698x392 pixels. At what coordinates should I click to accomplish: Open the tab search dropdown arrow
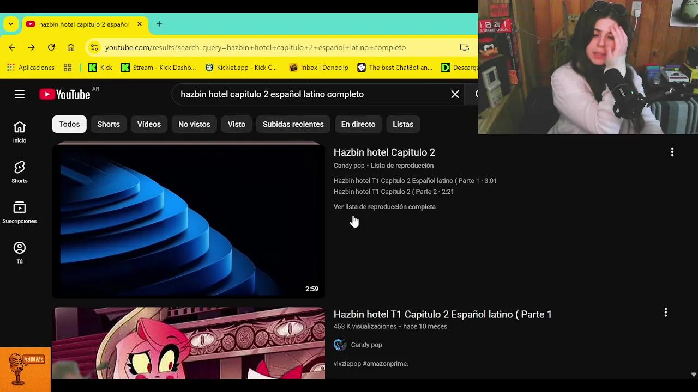10,24
